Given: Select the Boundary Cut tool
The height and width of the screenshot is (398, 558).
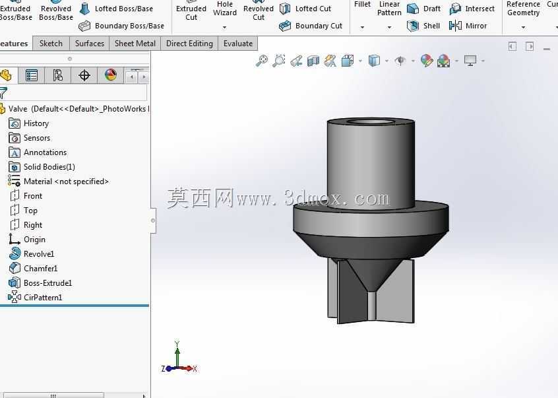Looking at the screenshot, I should 311,26.
